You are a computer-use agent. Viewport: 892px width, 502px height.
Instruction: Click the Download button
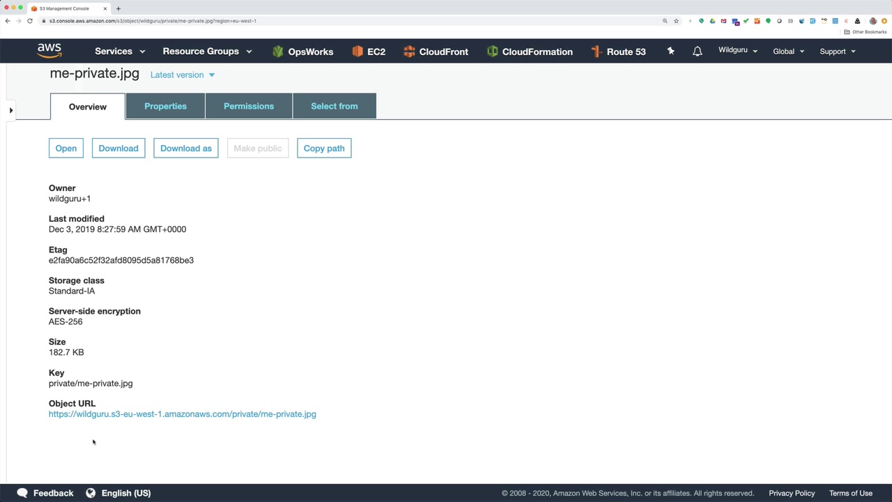tap(118, 149)
